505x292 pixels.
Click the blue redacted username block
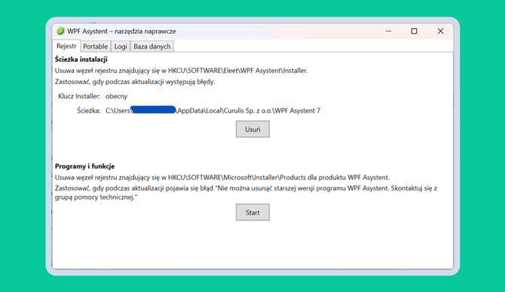(x=154, y=110)
